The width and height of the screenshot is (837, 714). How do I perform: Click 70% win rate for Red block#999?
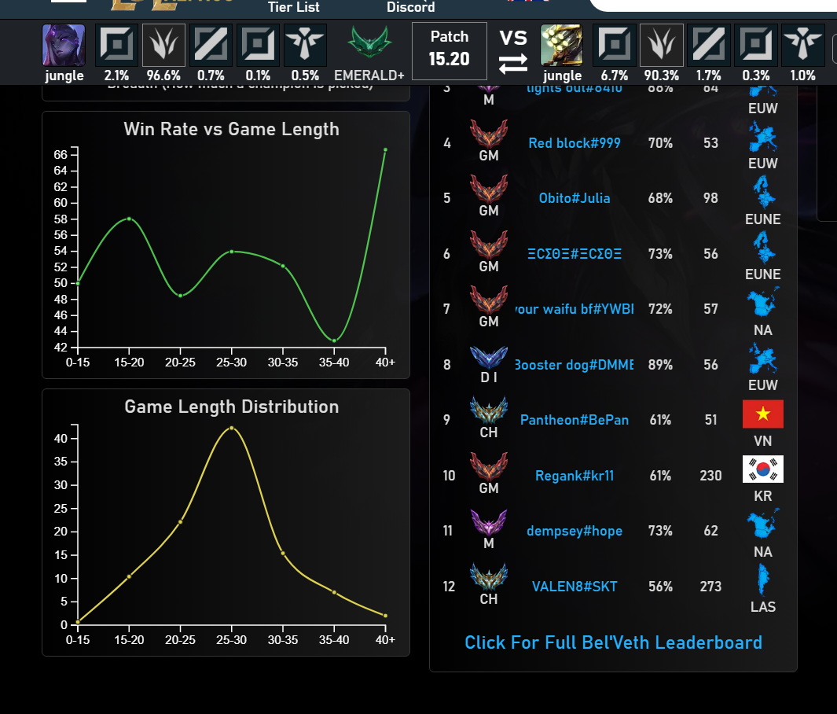coord(660,143)
